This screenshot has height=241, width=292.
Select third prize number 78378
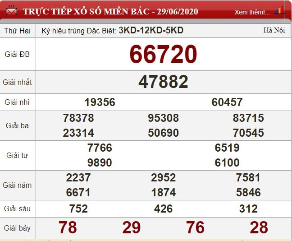(x=78, y=118)
